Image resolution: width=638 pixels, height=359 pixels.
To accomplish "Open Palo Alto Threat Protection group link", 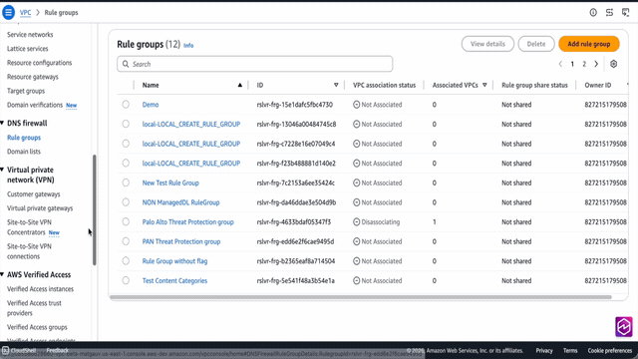I will pyautogui.click(x=188, y=221).
